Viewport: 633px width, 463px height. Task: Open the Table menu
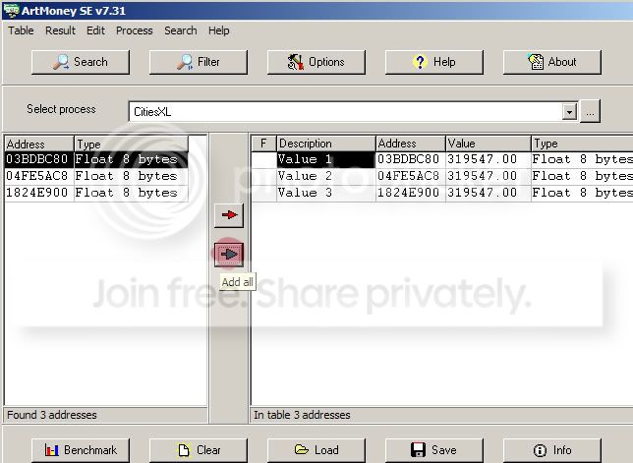tap(21, 30)
